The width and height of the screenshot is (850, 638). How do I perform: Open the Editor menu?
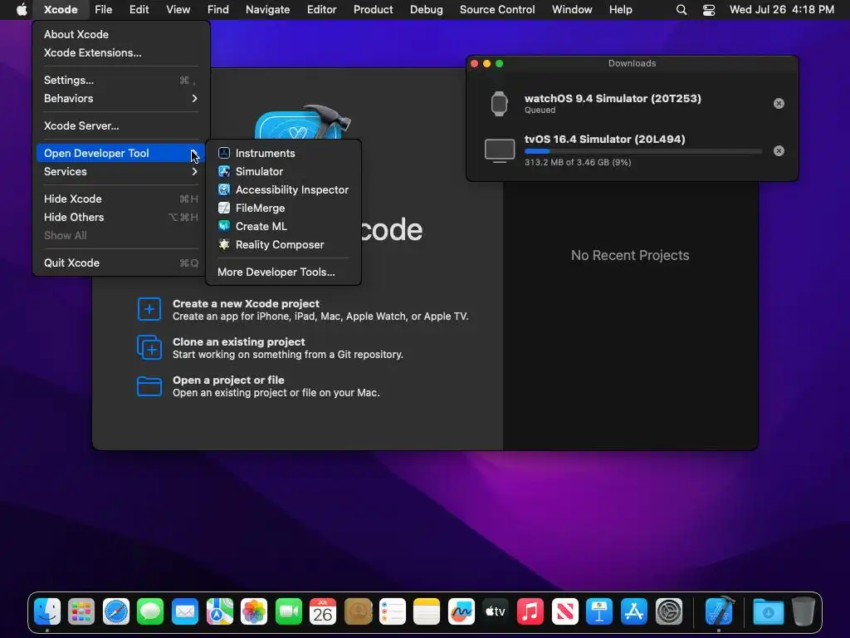pyautogui.click(x=321, y=10)
